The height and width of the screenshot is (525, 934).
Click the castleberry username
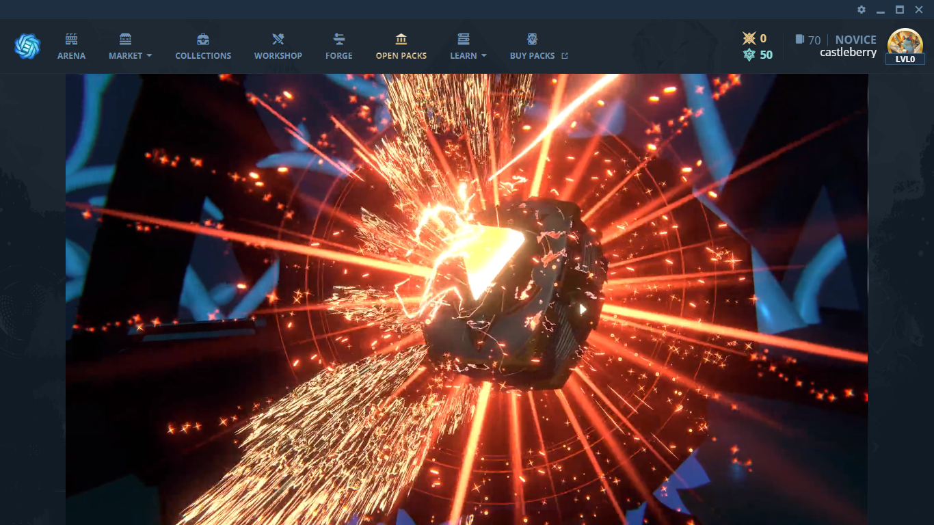(x=848, y=52)
